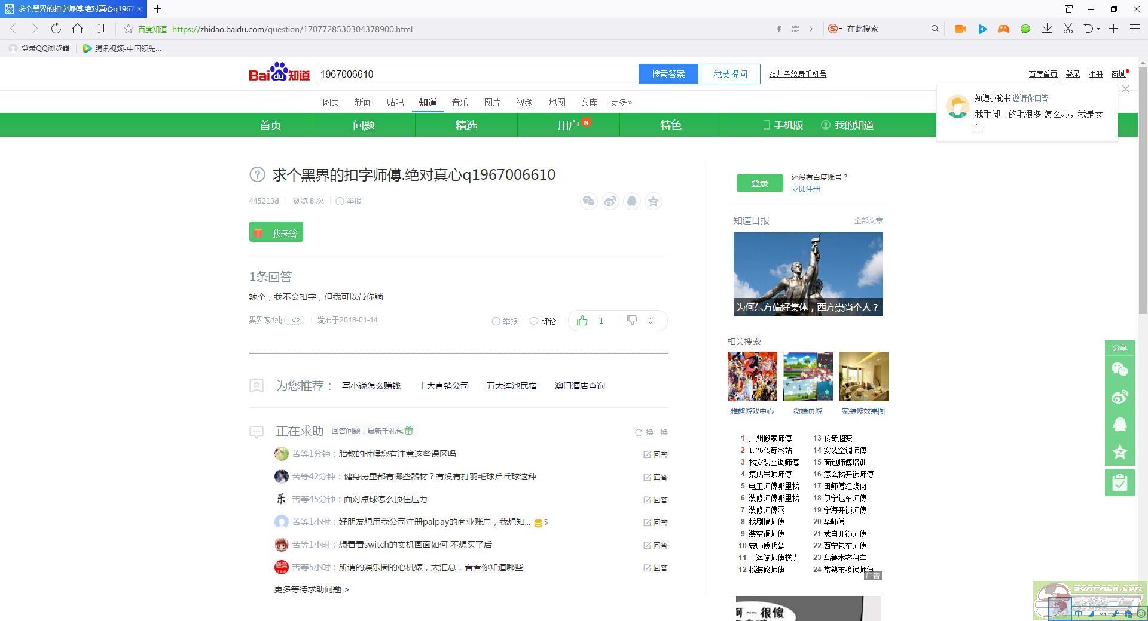This screenshot has height=621, width=1148.
Task: Open the browser home page icon
Action: (77, 29)
